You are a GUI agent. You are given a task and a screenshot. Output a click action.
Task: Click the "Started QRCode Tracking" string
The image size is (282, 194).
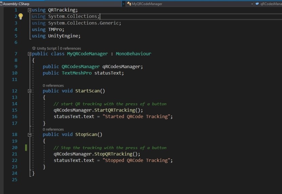pyautogui.click(x=136, y=117)
